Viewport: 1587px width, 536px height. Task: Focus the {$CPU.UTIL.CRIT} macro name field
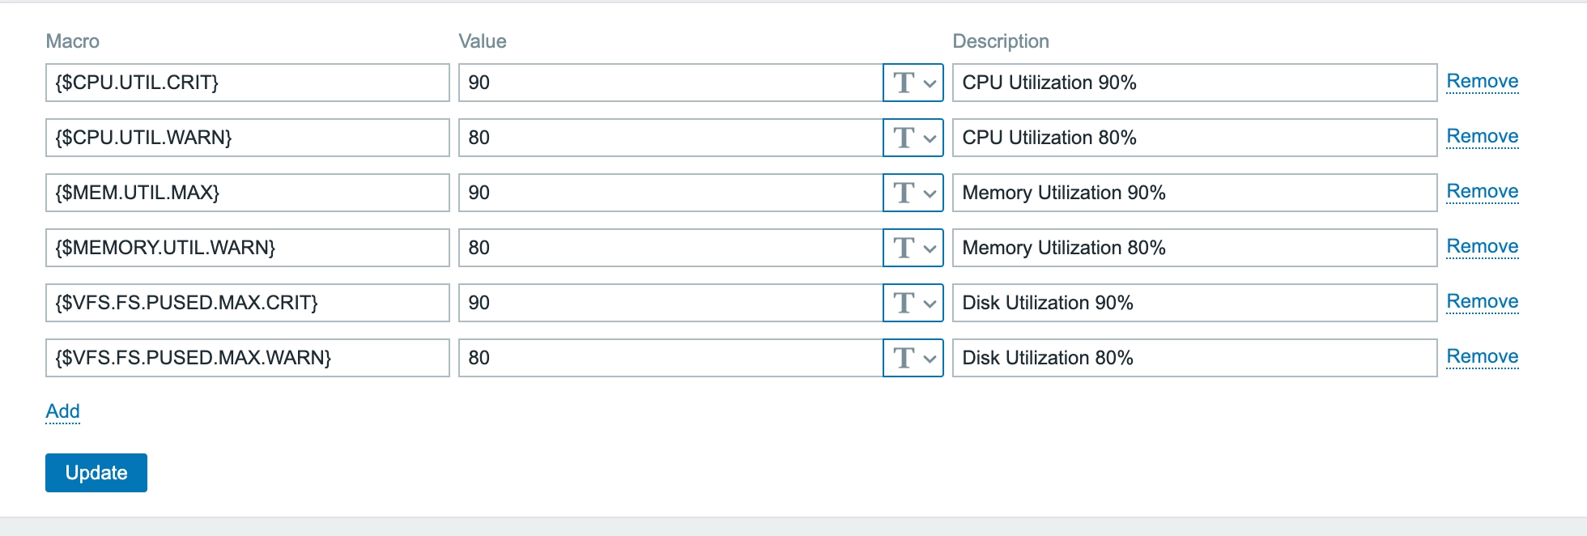click(247, 83)
